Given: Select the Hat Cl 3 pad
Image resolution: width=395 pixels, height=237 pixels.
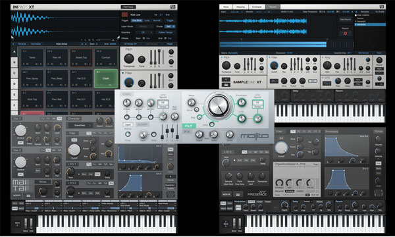Looking at the screenshot, I should [x=82, y=78].
